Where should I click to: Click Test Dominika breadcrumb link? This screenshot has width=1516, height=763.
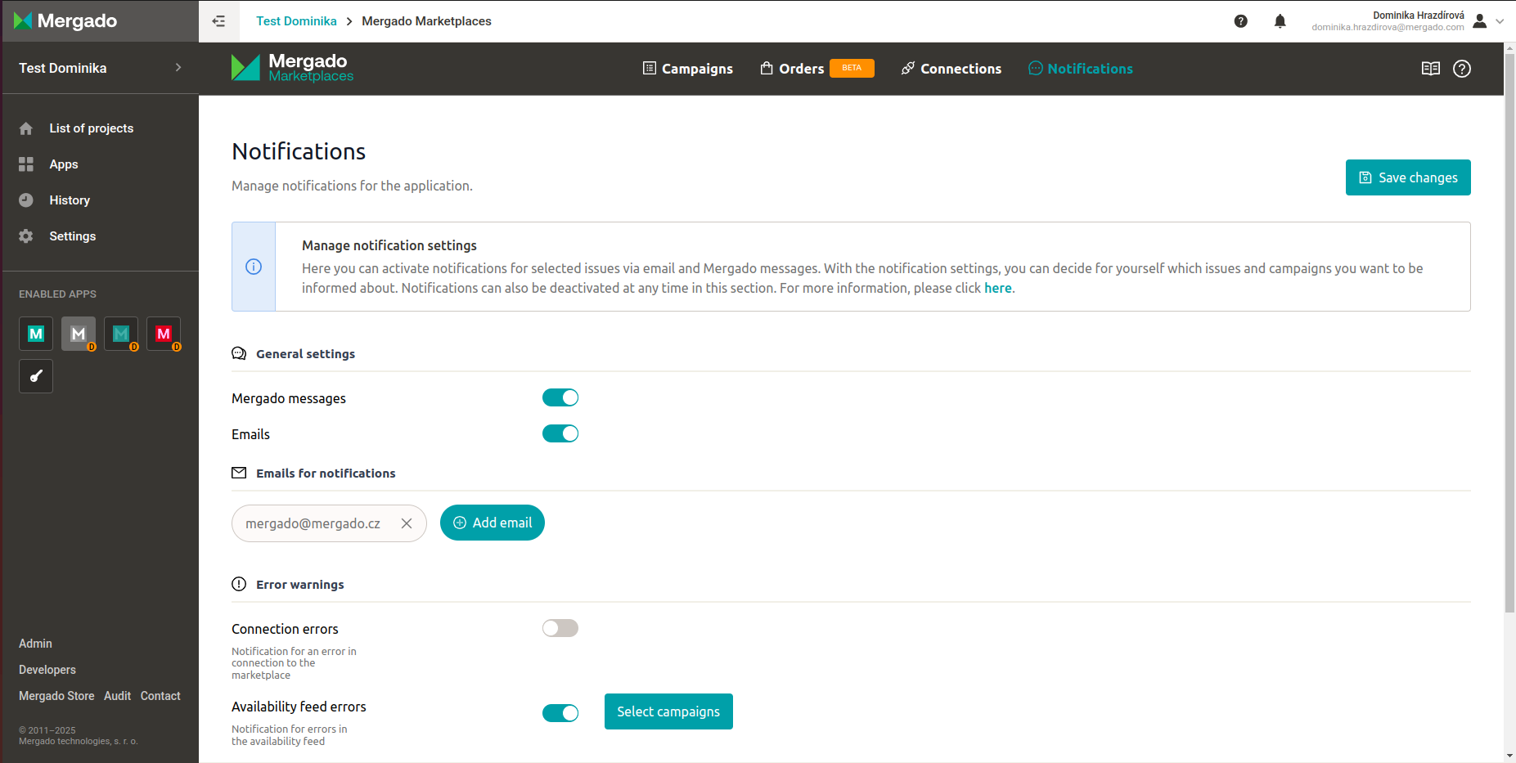click(296, 21)
